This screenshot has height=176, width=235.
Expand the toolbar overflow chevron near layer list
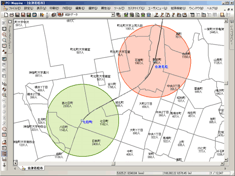tap(47, 15)
